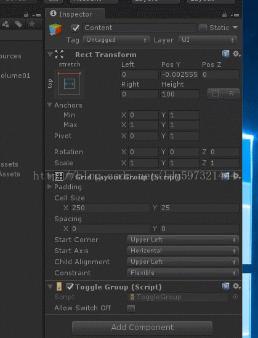Click the Scale X field
Image resolution: width=258 pixels, height=338 pixels.
click(143, 163)
